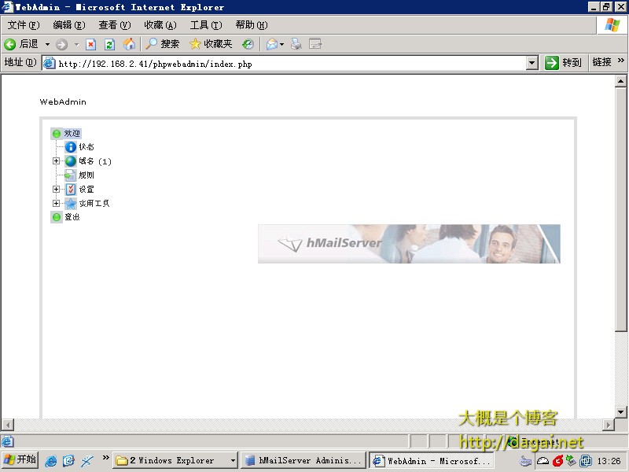Image resolution: width=629 pixels, height=472 pixels.
Task: Click the 搜索 search toolbar button
Action: tap(162, 44)
